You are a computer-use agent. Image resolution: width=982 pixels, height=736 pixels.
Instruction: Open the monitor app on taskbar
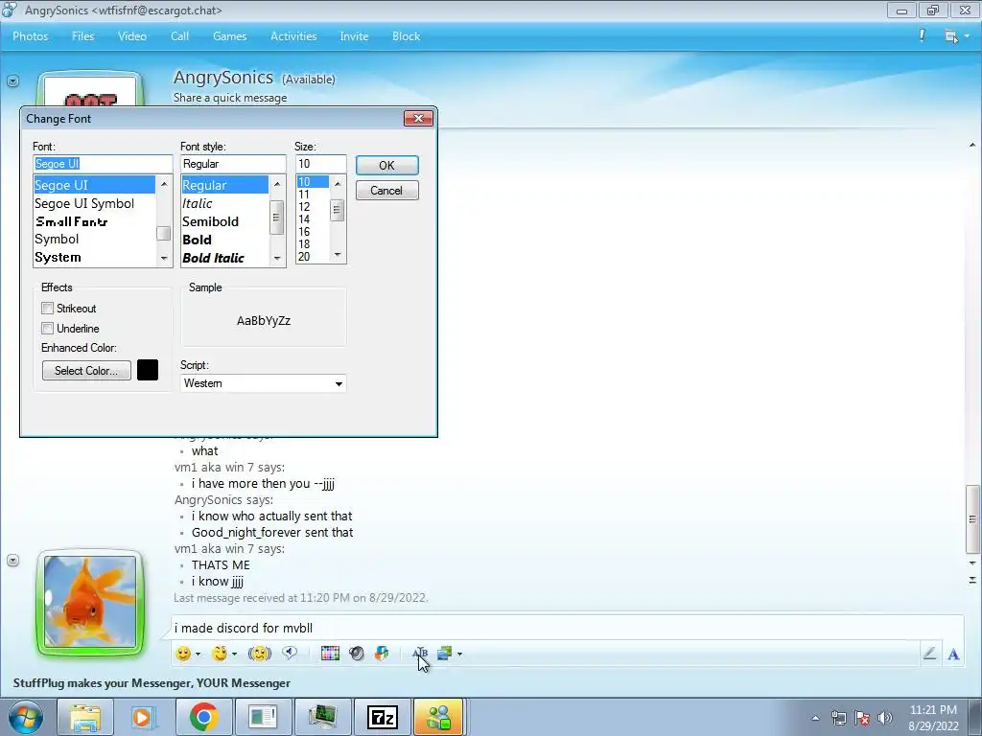[x=322, y=717]
